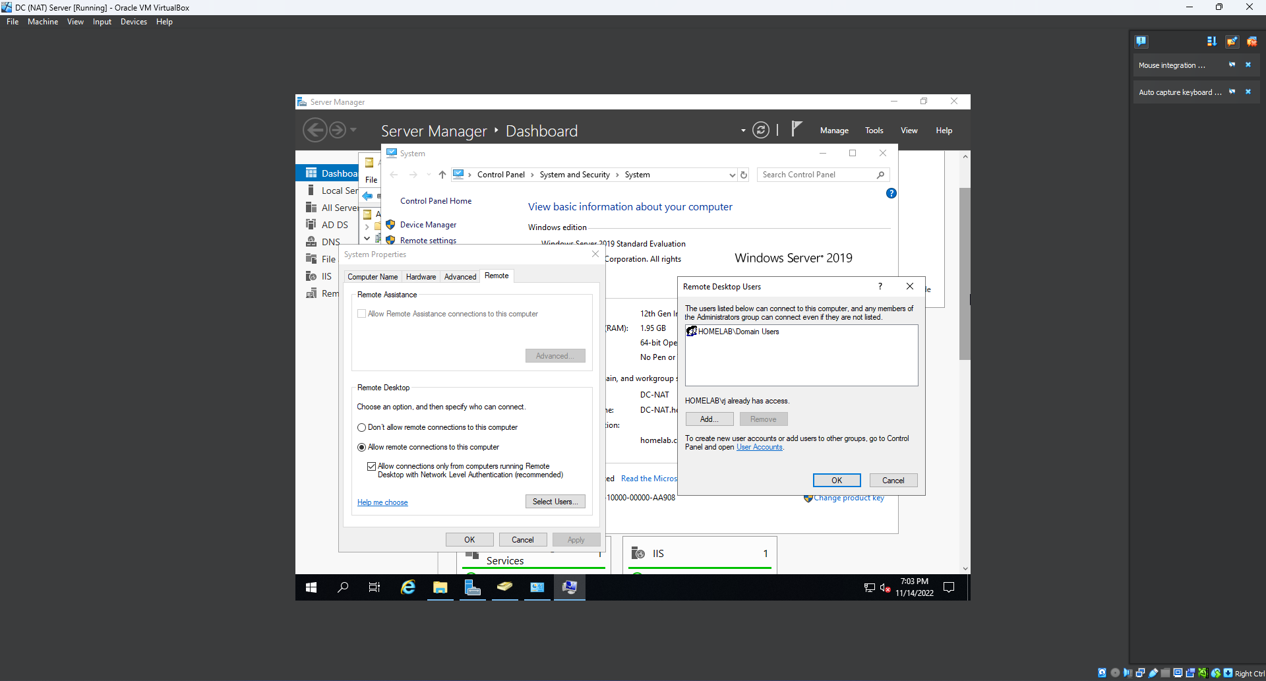Collapse expanded tree node in background window
The height and width of the screenshot is (681, 1266).
pos(367,239)
